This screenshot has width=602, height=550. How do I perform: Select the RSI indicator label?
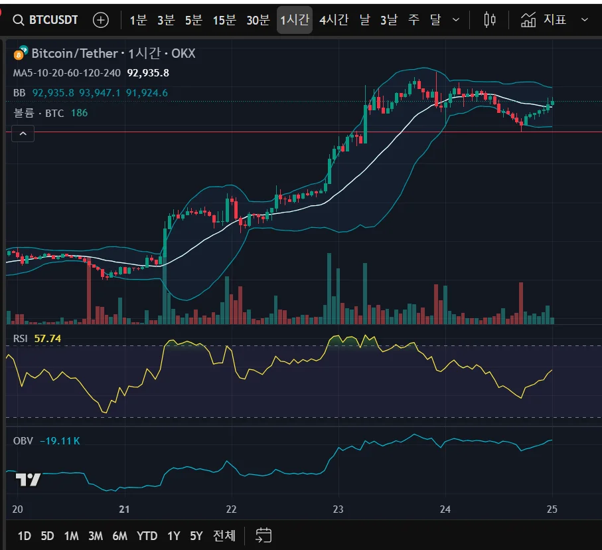pyautogui.click(x=21, y=339)
